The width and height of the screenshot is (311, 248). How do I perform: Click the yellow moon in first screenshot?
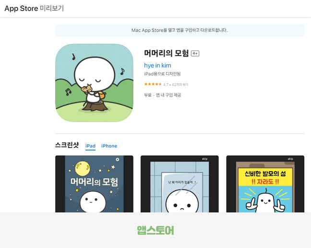[x=83, y=168]
